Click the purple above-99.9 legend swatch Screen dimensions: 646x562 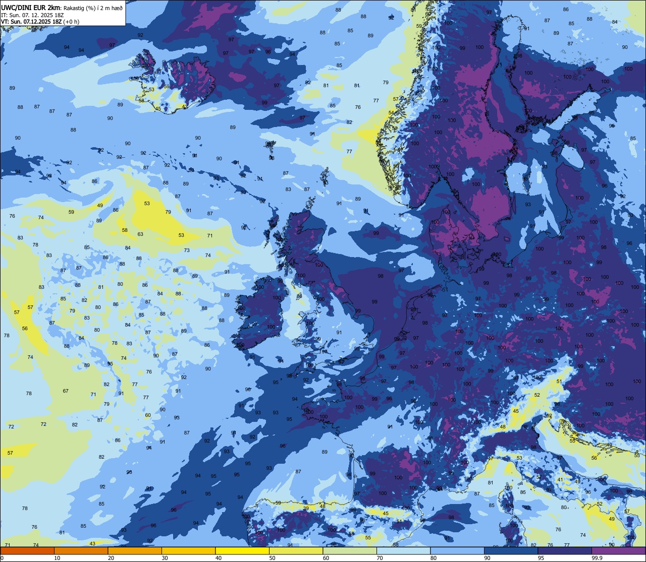tap(618, 550)
